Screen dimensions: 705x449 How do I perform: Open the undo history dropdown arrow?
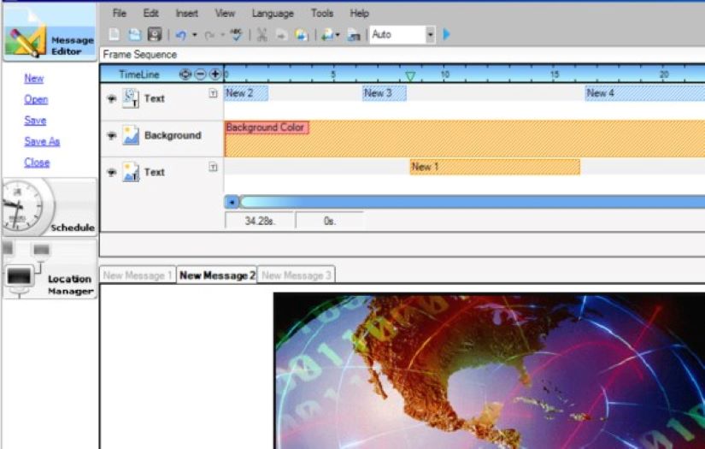pyautogui.click(x=195, y=35)
